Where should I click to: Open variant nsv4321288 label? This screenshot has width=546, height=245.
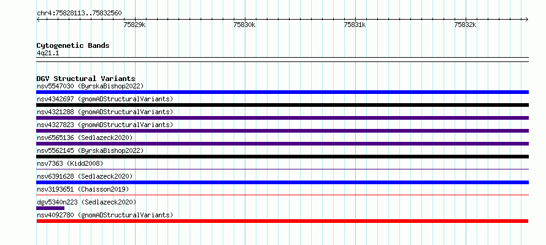(x=105, y=112)
